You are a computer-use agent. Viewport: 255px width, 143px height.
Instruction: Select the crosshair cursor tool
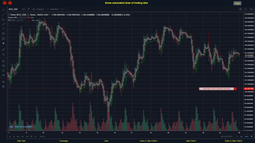pyautogui.click(x=3, y=10)
